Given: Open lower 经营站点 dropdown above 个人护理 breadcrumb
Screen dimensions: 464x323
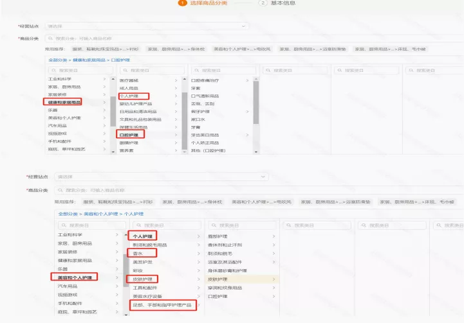Looking at the screenshot, I should [x=162, y=177].
